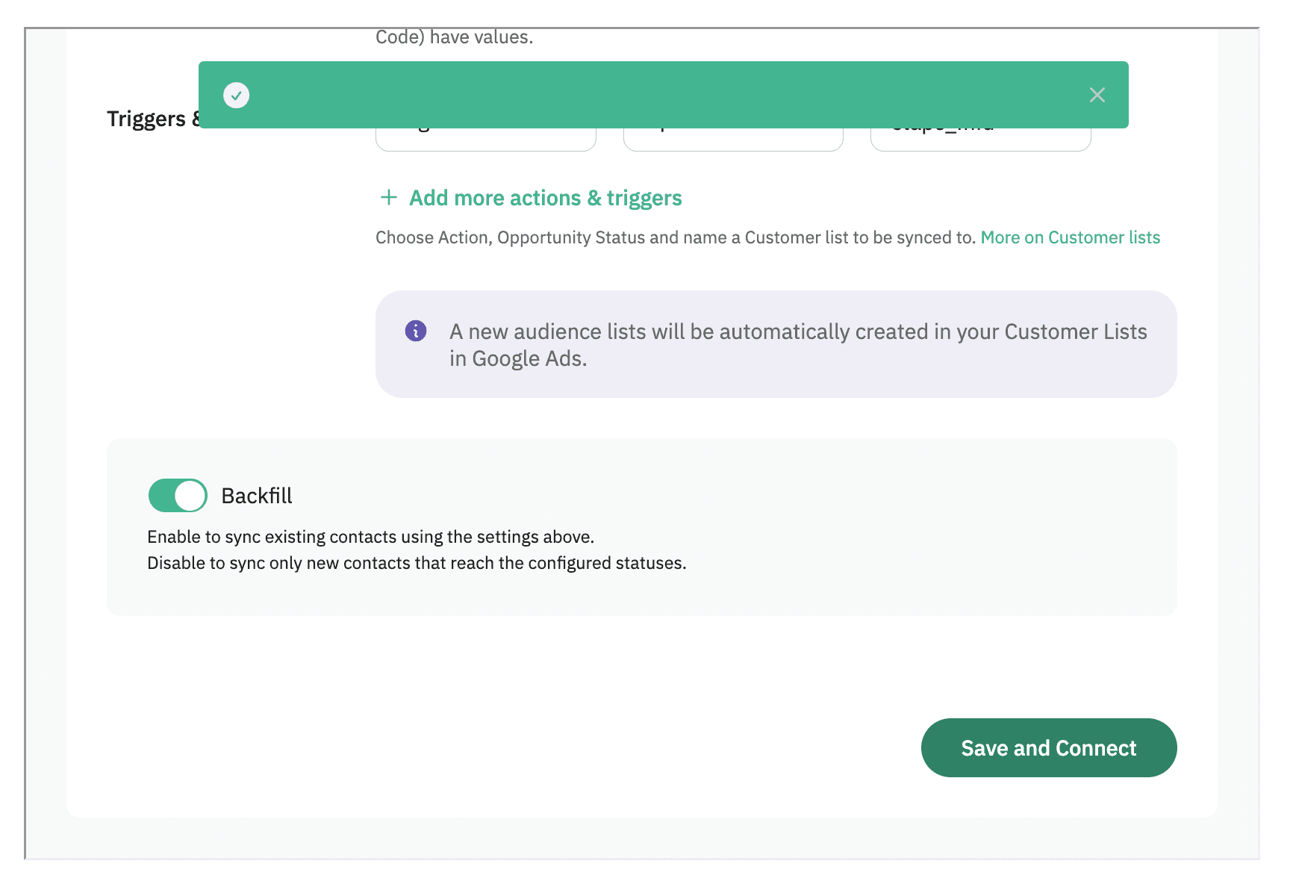Click the green success notification bar
The height and width of the screenshot is (890, 1293).
663,95
